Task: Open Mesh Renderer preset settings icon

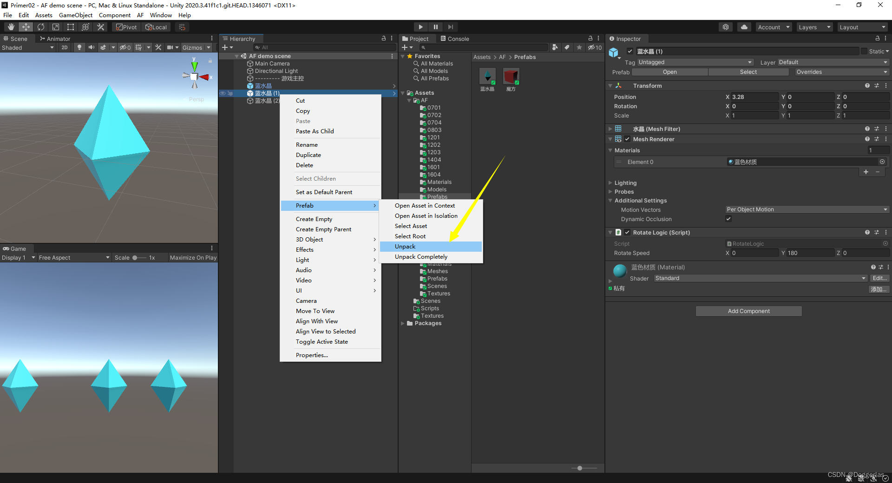Action: click(877, 139)
